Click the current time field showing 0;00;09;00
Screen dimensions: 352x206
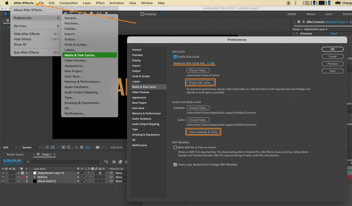click(12, 160)
